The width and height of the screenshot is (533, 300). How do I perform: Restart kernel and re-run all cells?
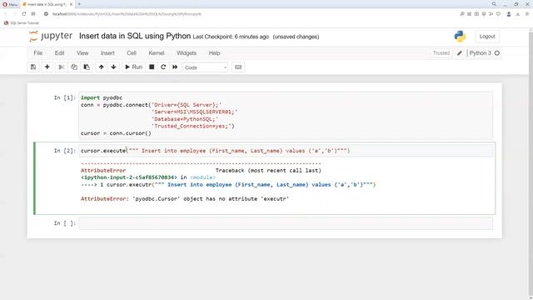click(175, 67)
